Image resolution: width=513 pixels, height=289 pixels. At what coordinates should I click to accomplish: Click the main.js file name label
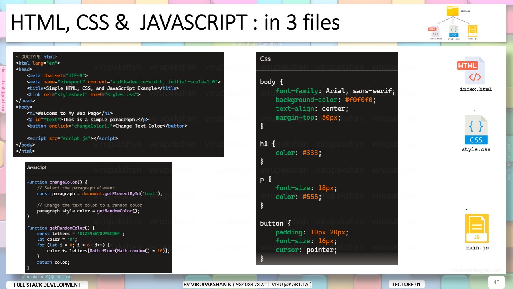point(477,248)
